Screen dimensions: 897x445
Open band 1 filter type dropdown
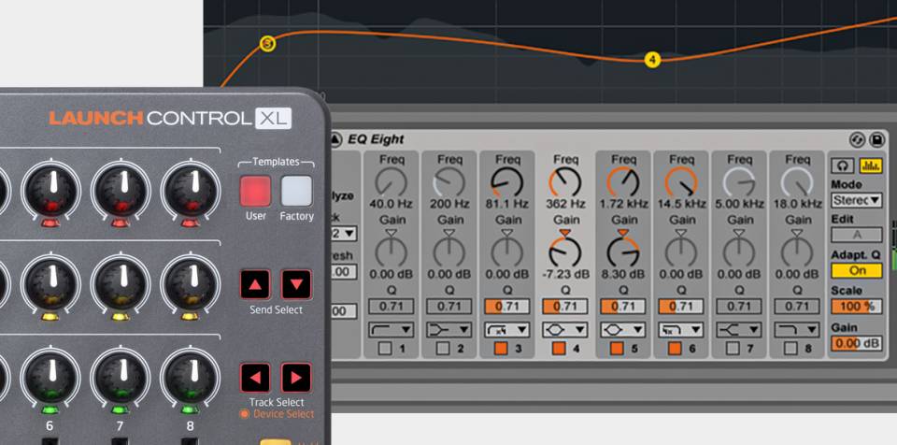392,329
